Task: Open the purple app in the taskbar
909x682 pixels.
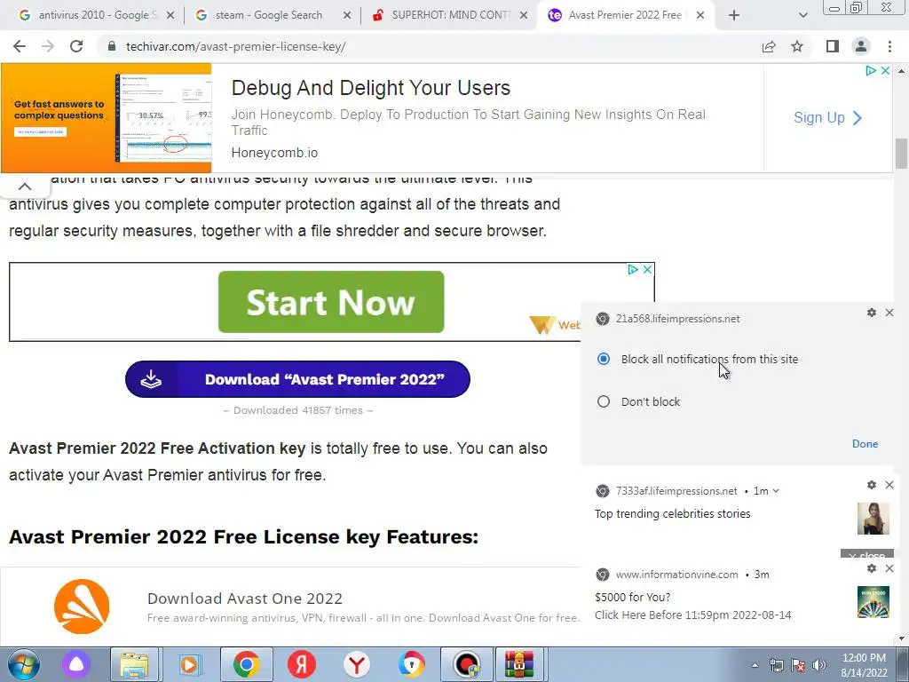Action: coord(76,664)
